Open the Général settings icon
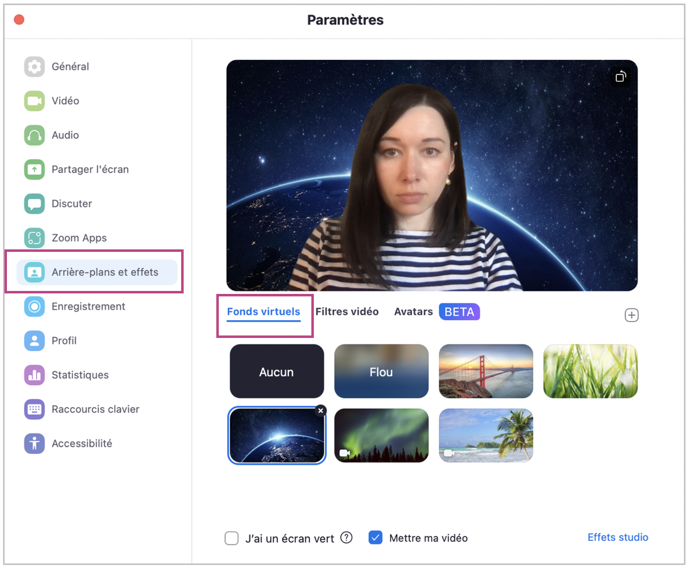Viewport: 691px width, 571px height. (34, 67)
